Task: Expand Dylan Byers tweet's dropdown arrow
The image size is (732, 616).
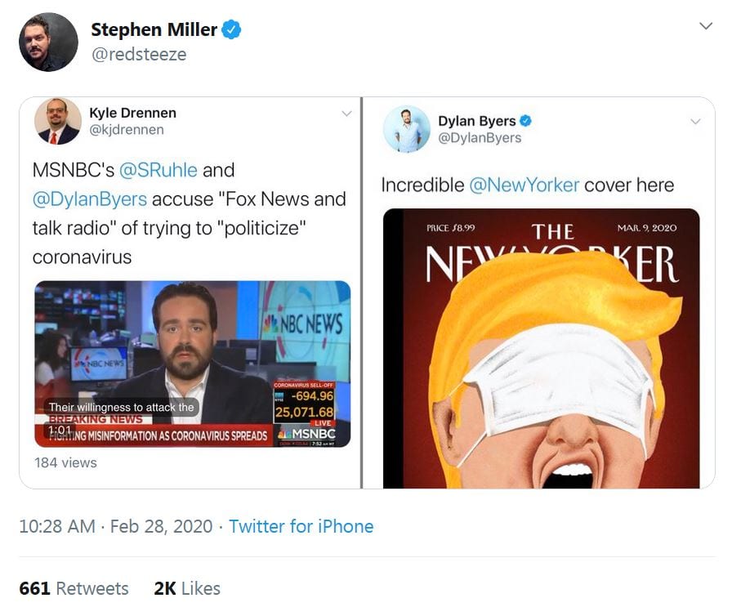Action: click(695, 122)
